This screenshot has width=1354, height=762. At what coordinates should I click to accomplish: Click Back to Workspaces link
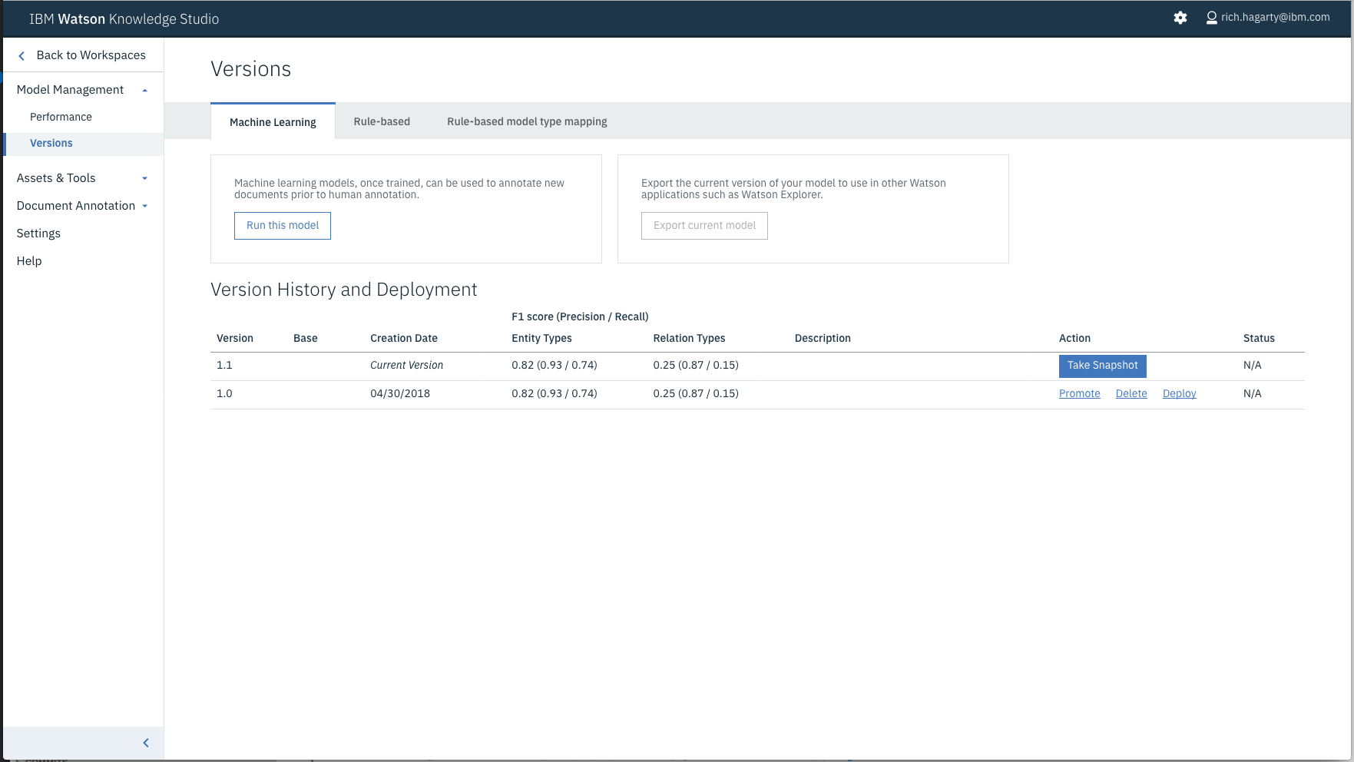[91, 55]
